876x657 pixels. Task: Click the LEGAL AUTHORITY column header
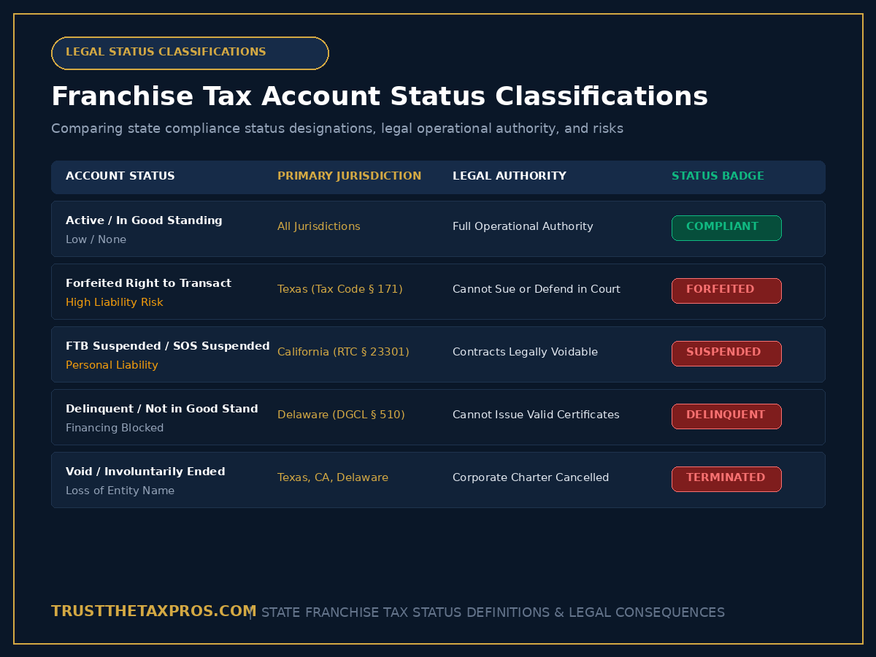click(x=510, y=176)
